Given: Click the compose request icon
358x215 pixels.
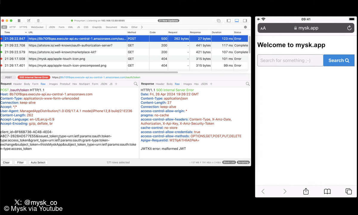Looking at the screenshot, I should (x=29, y=21).
